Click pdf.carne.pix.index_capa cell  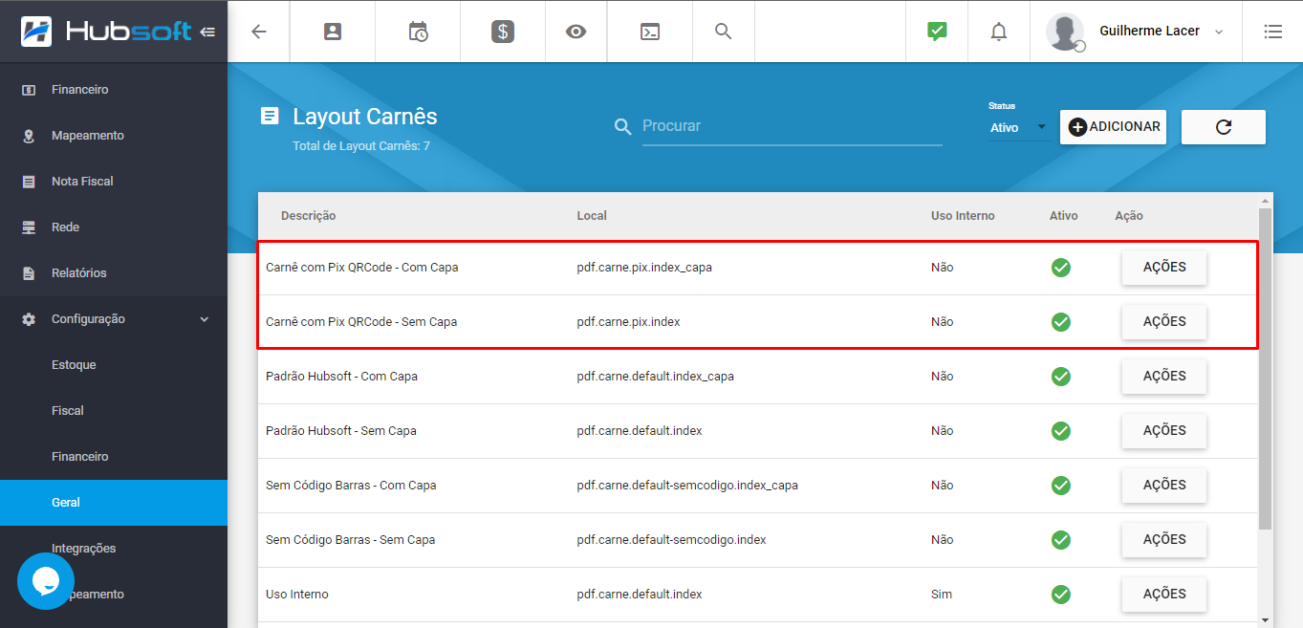click(x=644, y=268)
